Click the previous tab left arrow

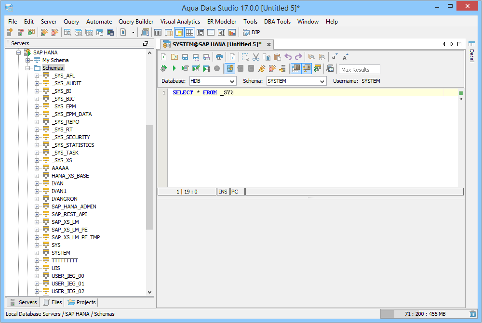click(443, 44)
